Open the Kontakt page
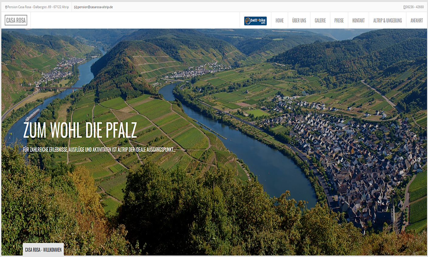This screenshot has width=428, height=257. (358, 20)
